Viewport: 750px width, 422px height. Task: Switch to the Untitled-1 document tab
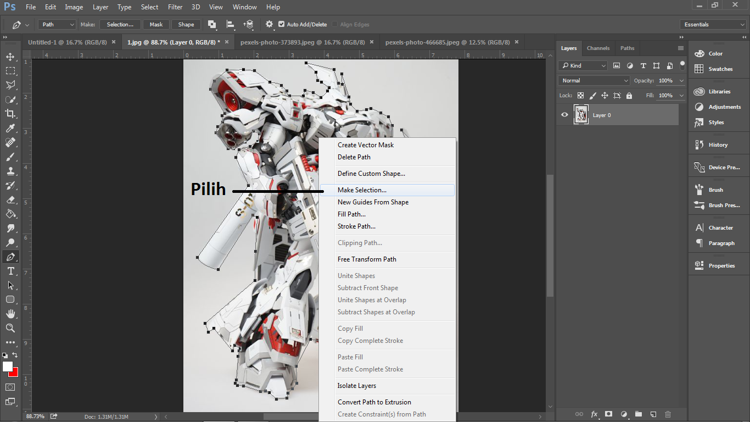point(68,42)
